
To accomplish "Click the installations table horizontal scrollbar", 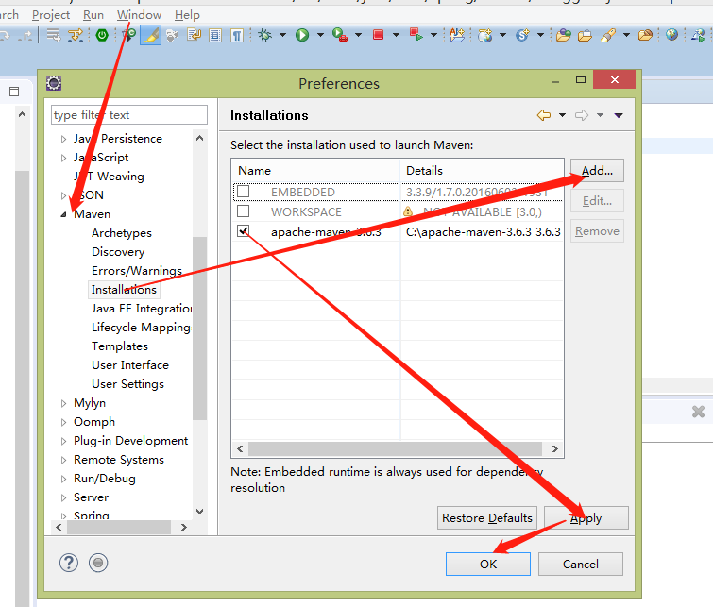I will [395, 448].
